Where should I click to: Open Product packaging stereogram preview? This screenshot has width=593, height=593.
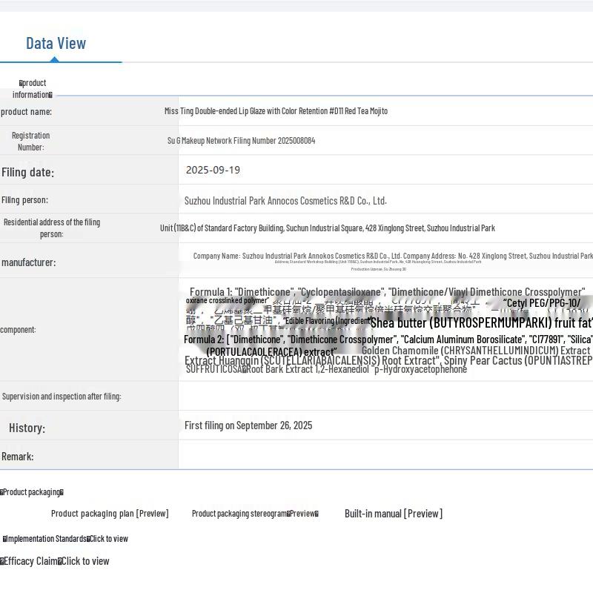255,514
